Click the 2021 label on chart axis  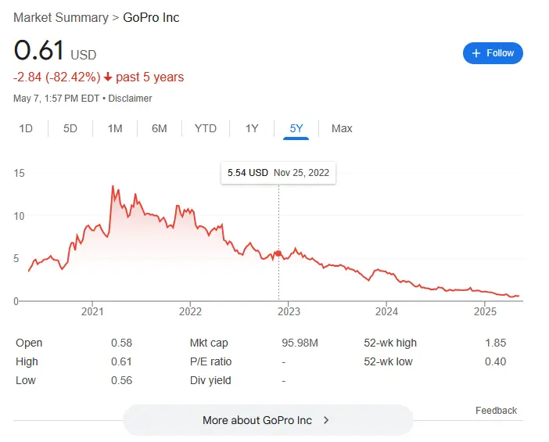click(92, 311)
